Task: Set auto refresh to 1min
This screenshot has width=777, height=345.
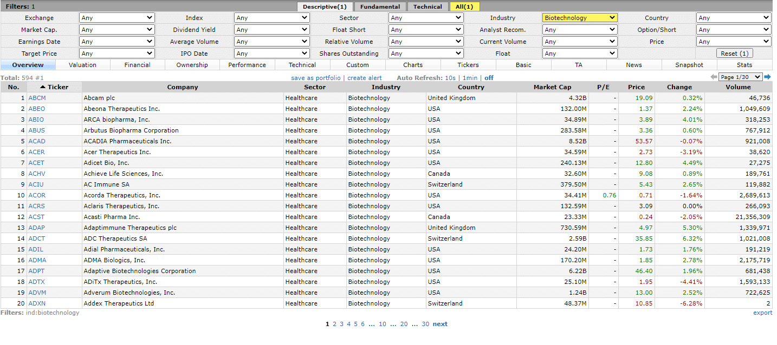Action: (x=470, y=78)
